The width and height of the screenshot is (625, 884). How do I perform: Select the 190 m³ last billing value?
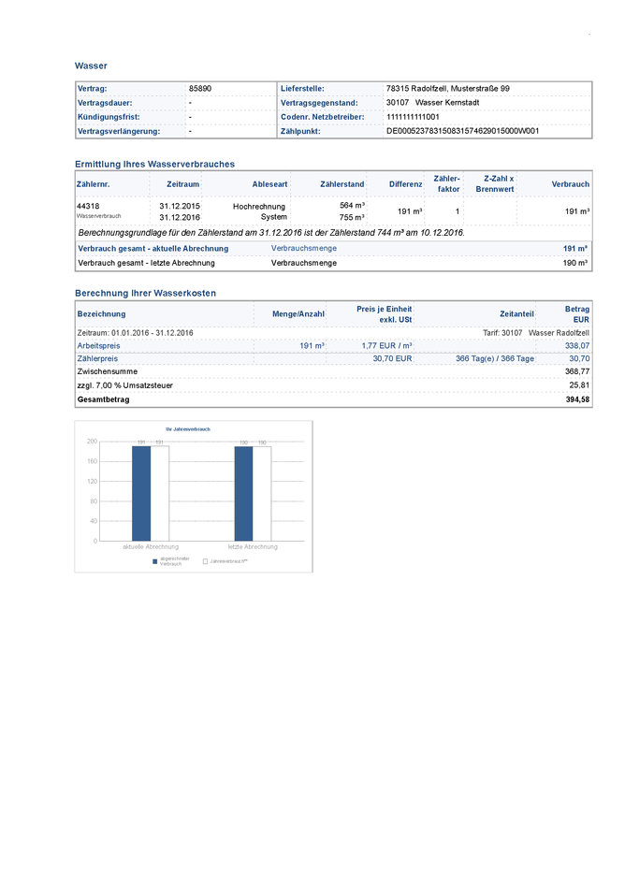575,263
